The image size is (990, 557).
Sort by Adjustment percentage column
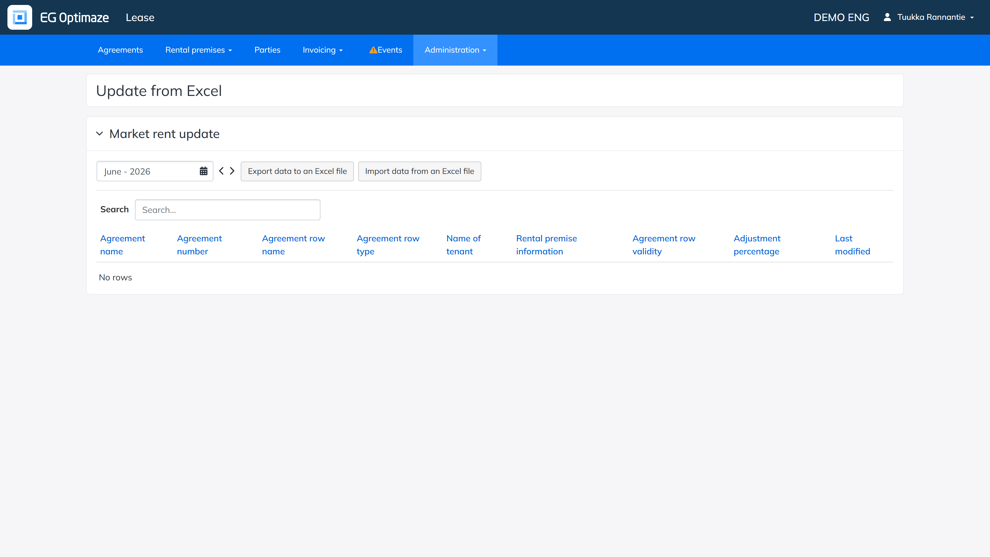pos(757,244)
